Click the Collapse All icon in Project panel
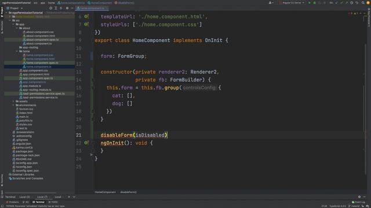The width and height of the screenshot is (371, 208). (61, 8)
